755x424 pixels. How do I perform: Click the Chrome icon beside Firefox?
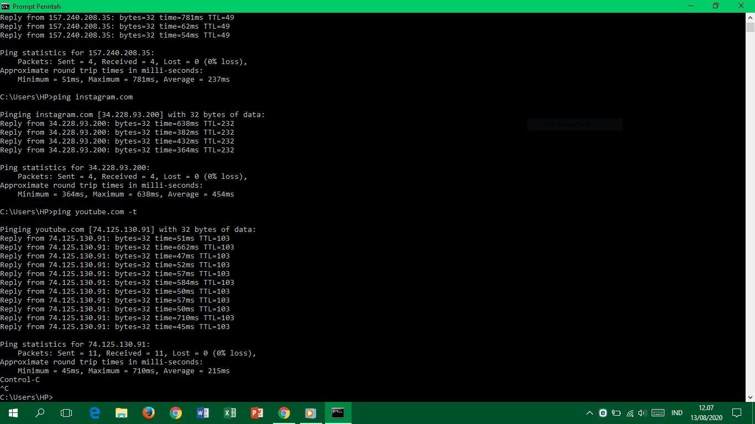[176, 413]
